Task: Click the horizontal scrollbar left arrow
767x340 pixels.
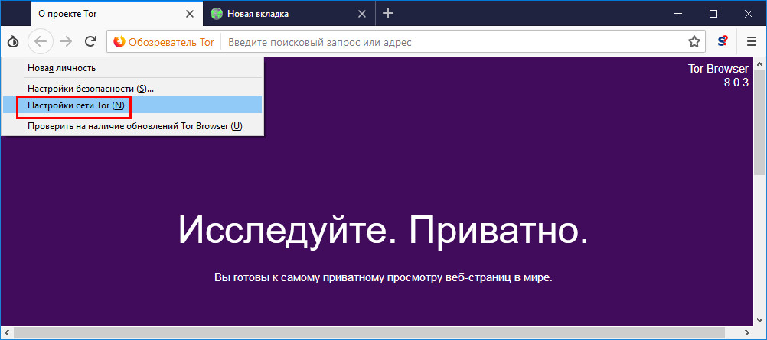Action: point(6,333)
